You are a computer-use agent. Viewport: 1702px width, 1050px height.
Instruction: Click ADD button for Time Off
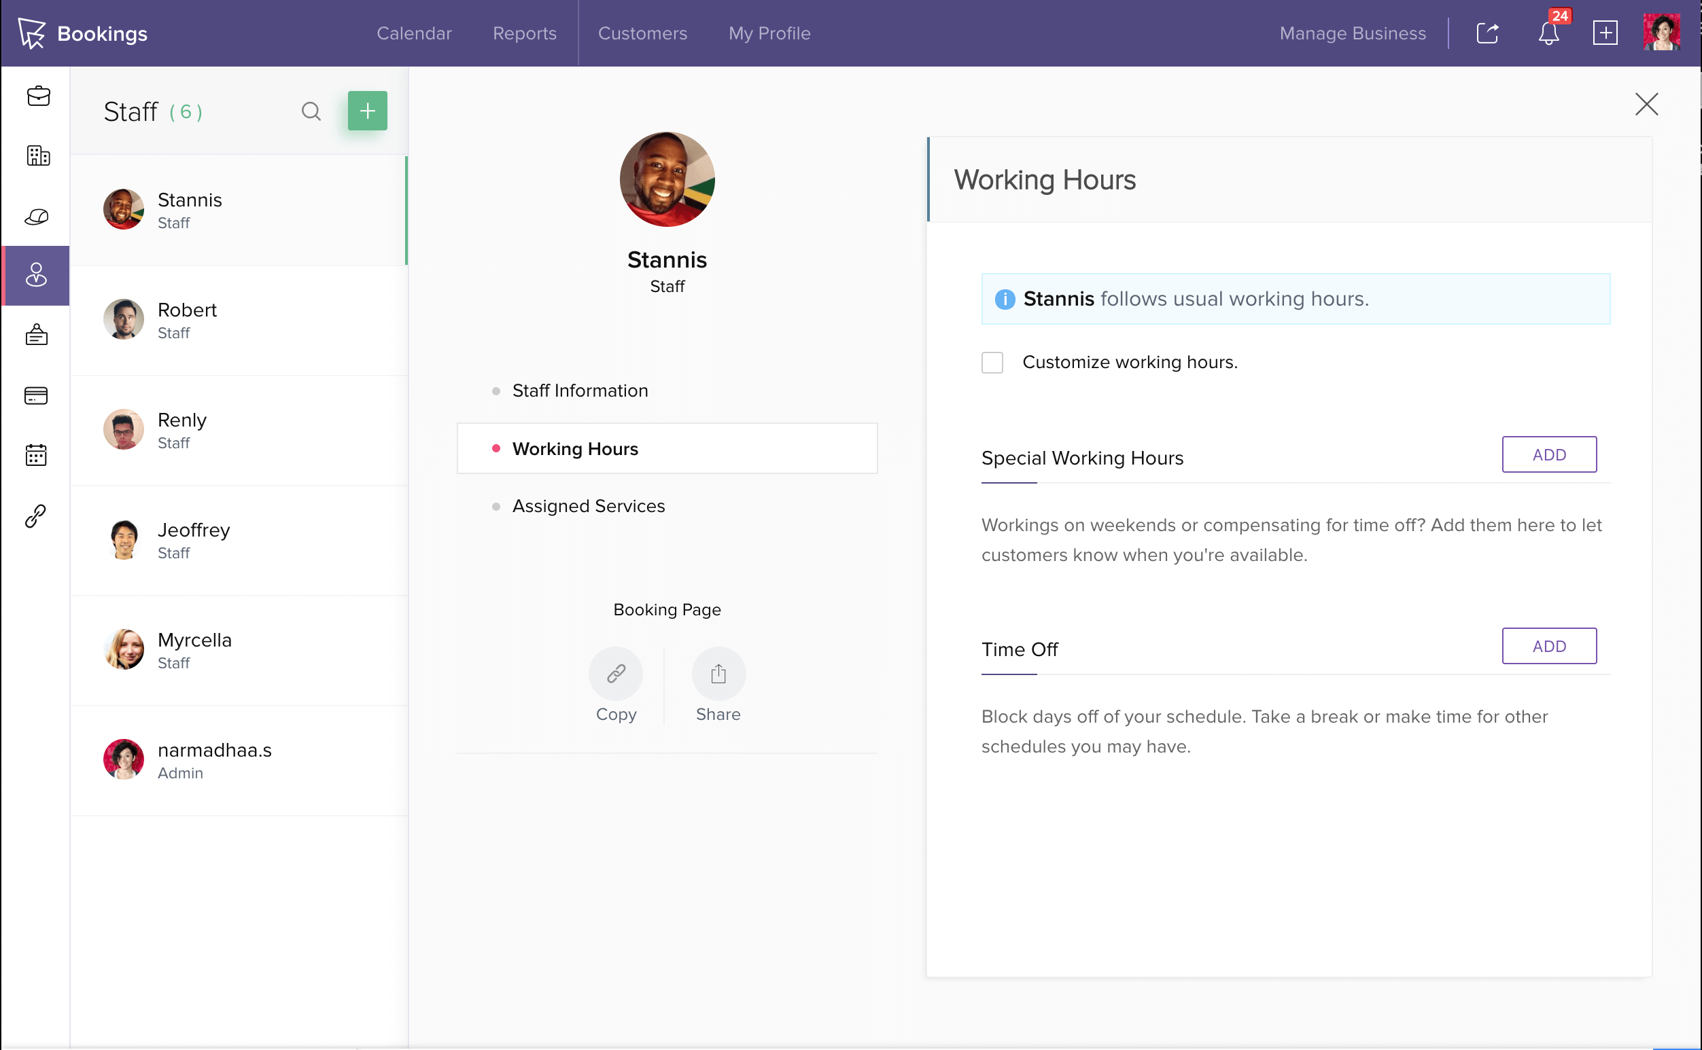(1548, 647)
